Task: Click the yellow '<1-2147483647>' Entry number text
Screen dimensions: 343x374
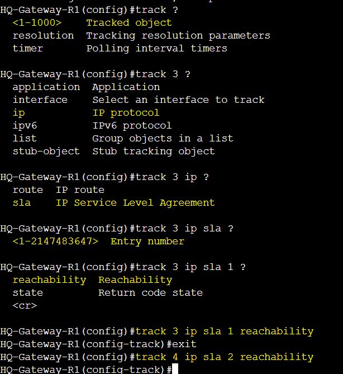Action: [x=55, y=241]
